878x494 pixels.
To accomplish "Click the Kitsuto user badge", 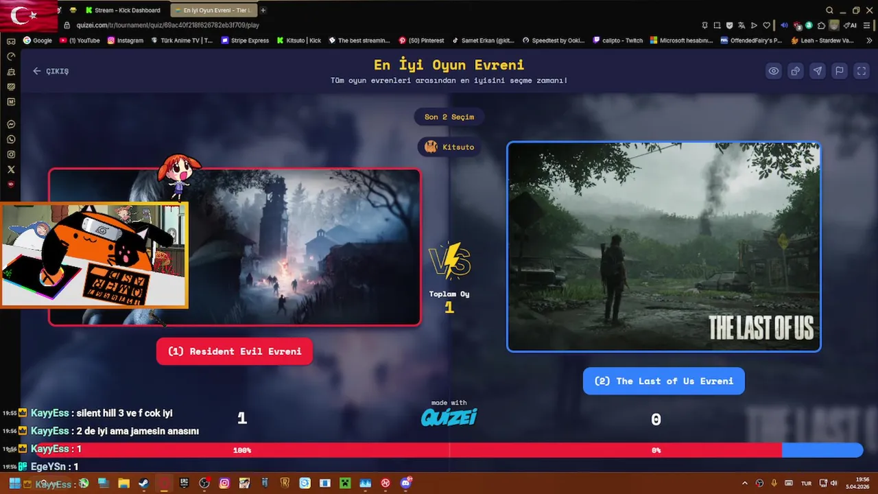I will pos(449,147).
